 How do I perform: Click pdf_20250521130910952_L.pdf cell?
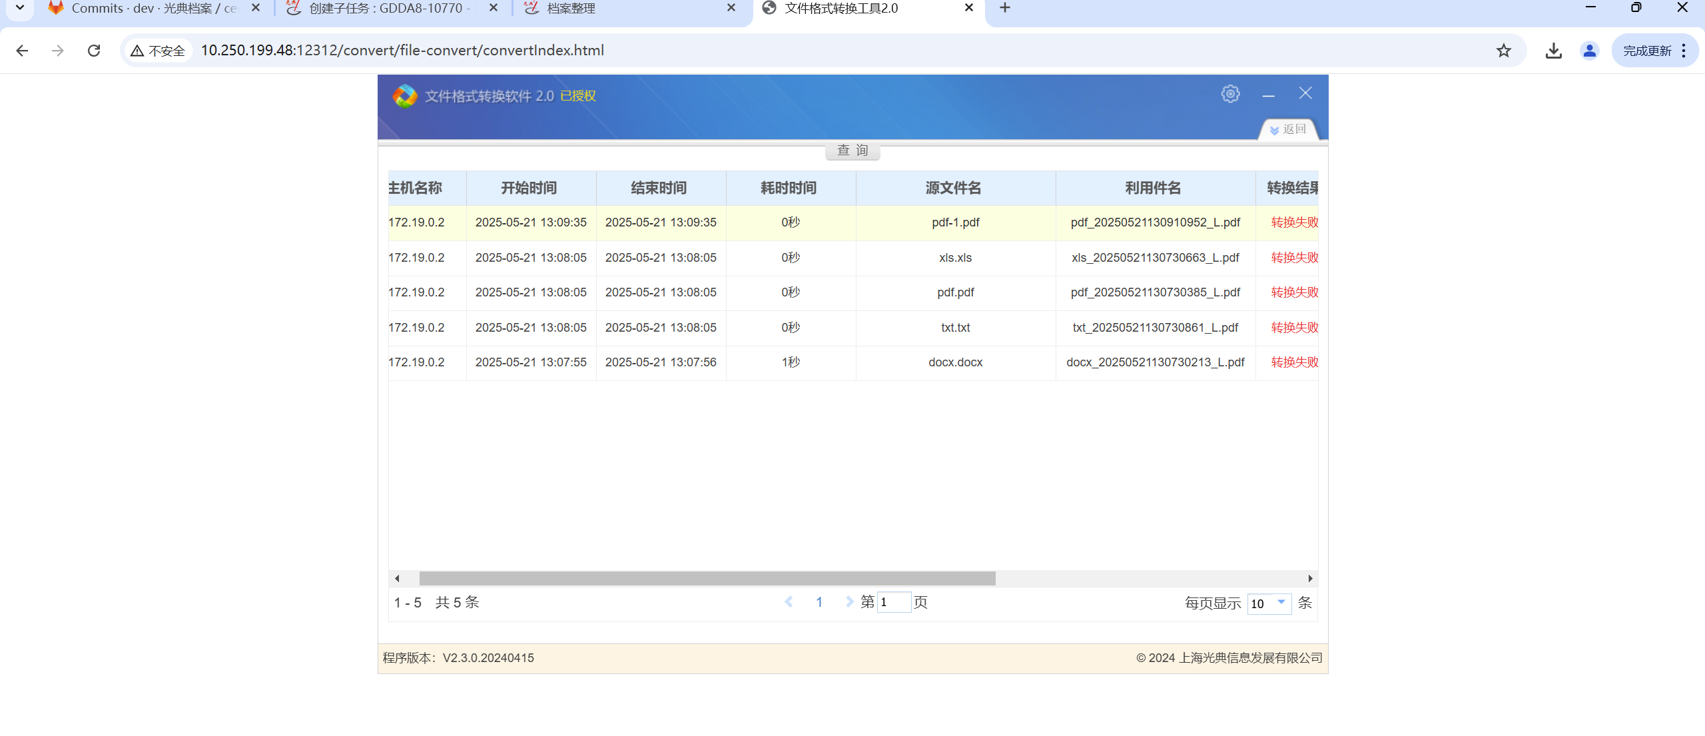(1156, 222)
